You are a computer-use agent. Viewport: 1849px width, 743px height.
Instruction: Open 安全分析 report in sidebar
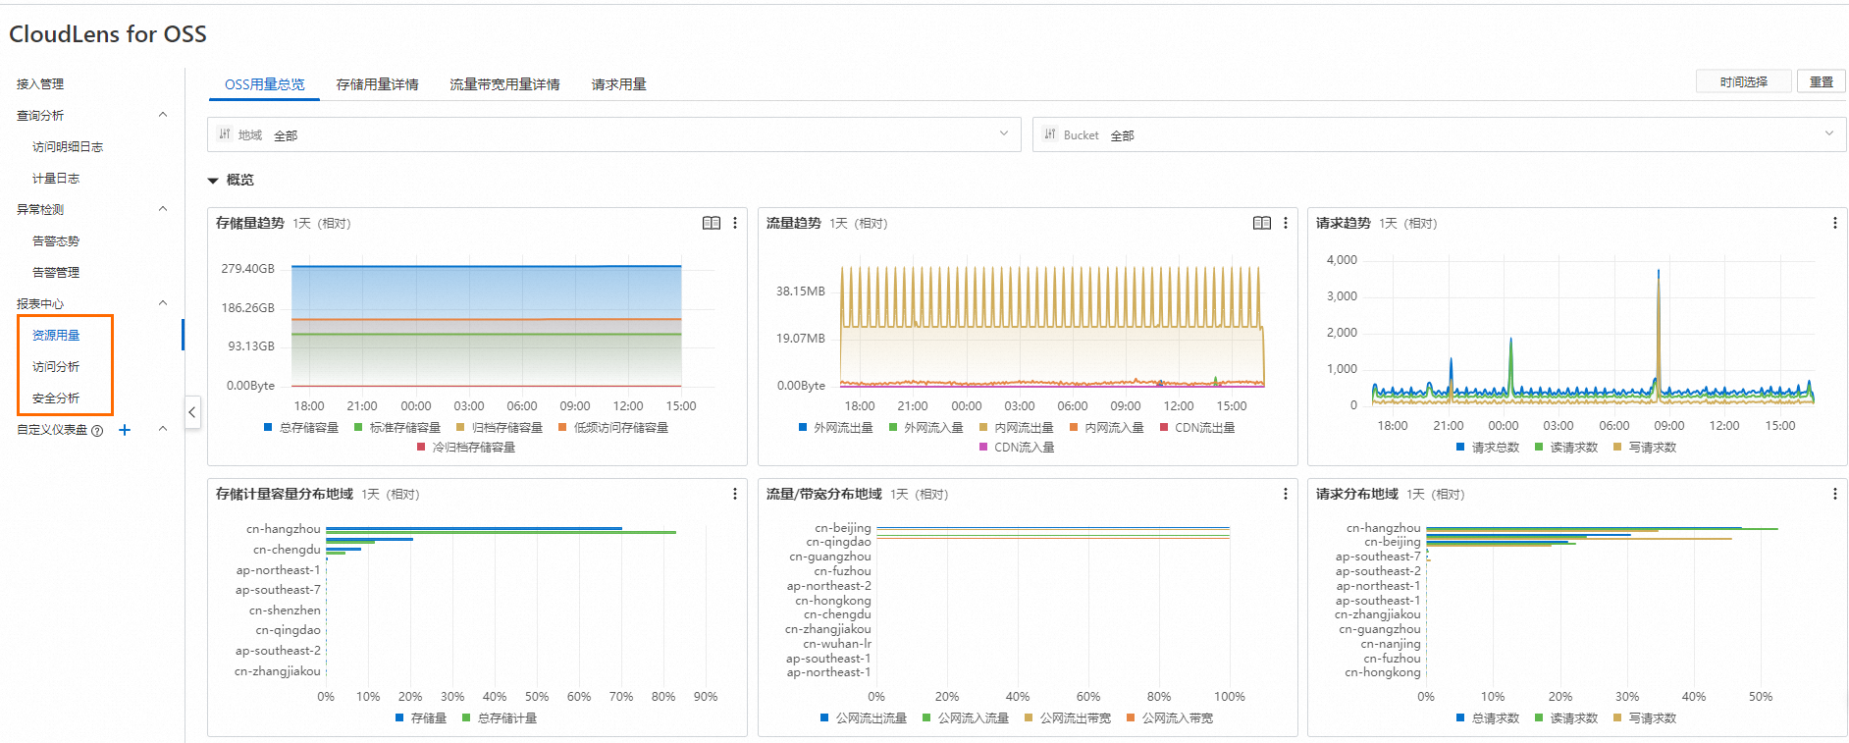coord(56,398)
